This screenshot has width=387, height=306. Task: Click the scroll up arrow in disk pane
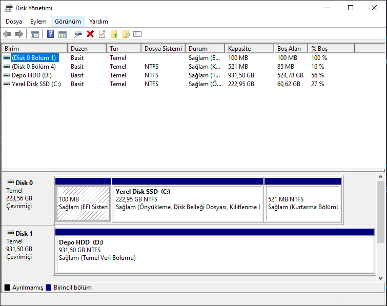click(380, 177)
